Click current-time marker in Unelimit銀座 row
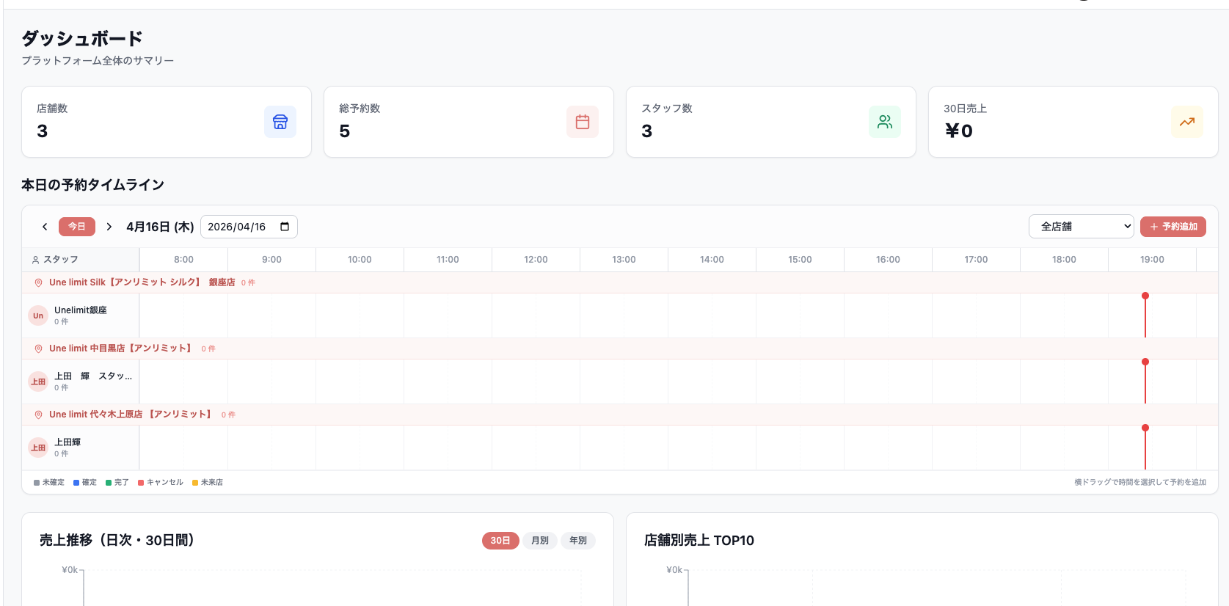The height and width of the screenshot is (606, 1229). point(1145,315)
